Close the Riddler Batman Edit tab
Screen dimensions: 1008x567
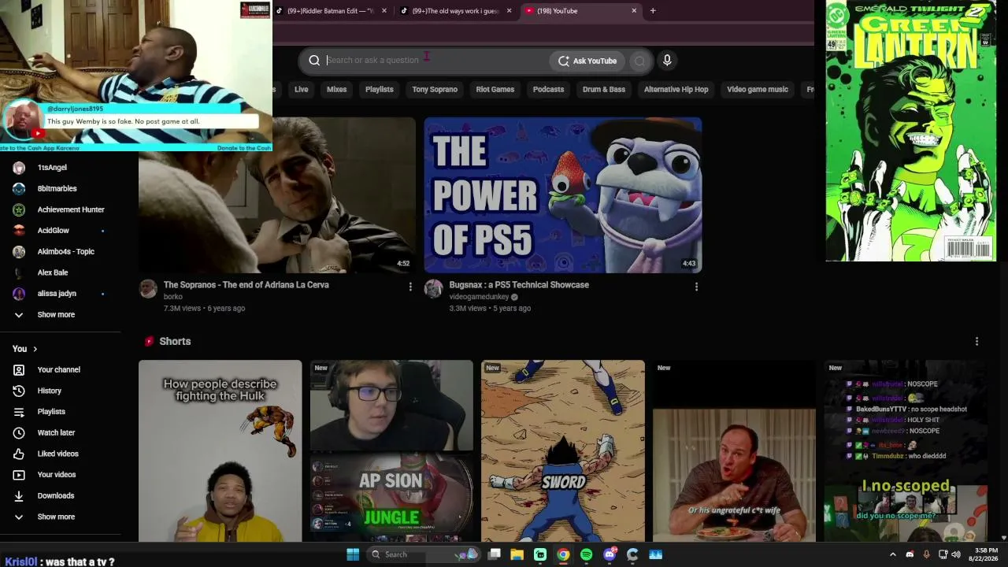[384, 11]
